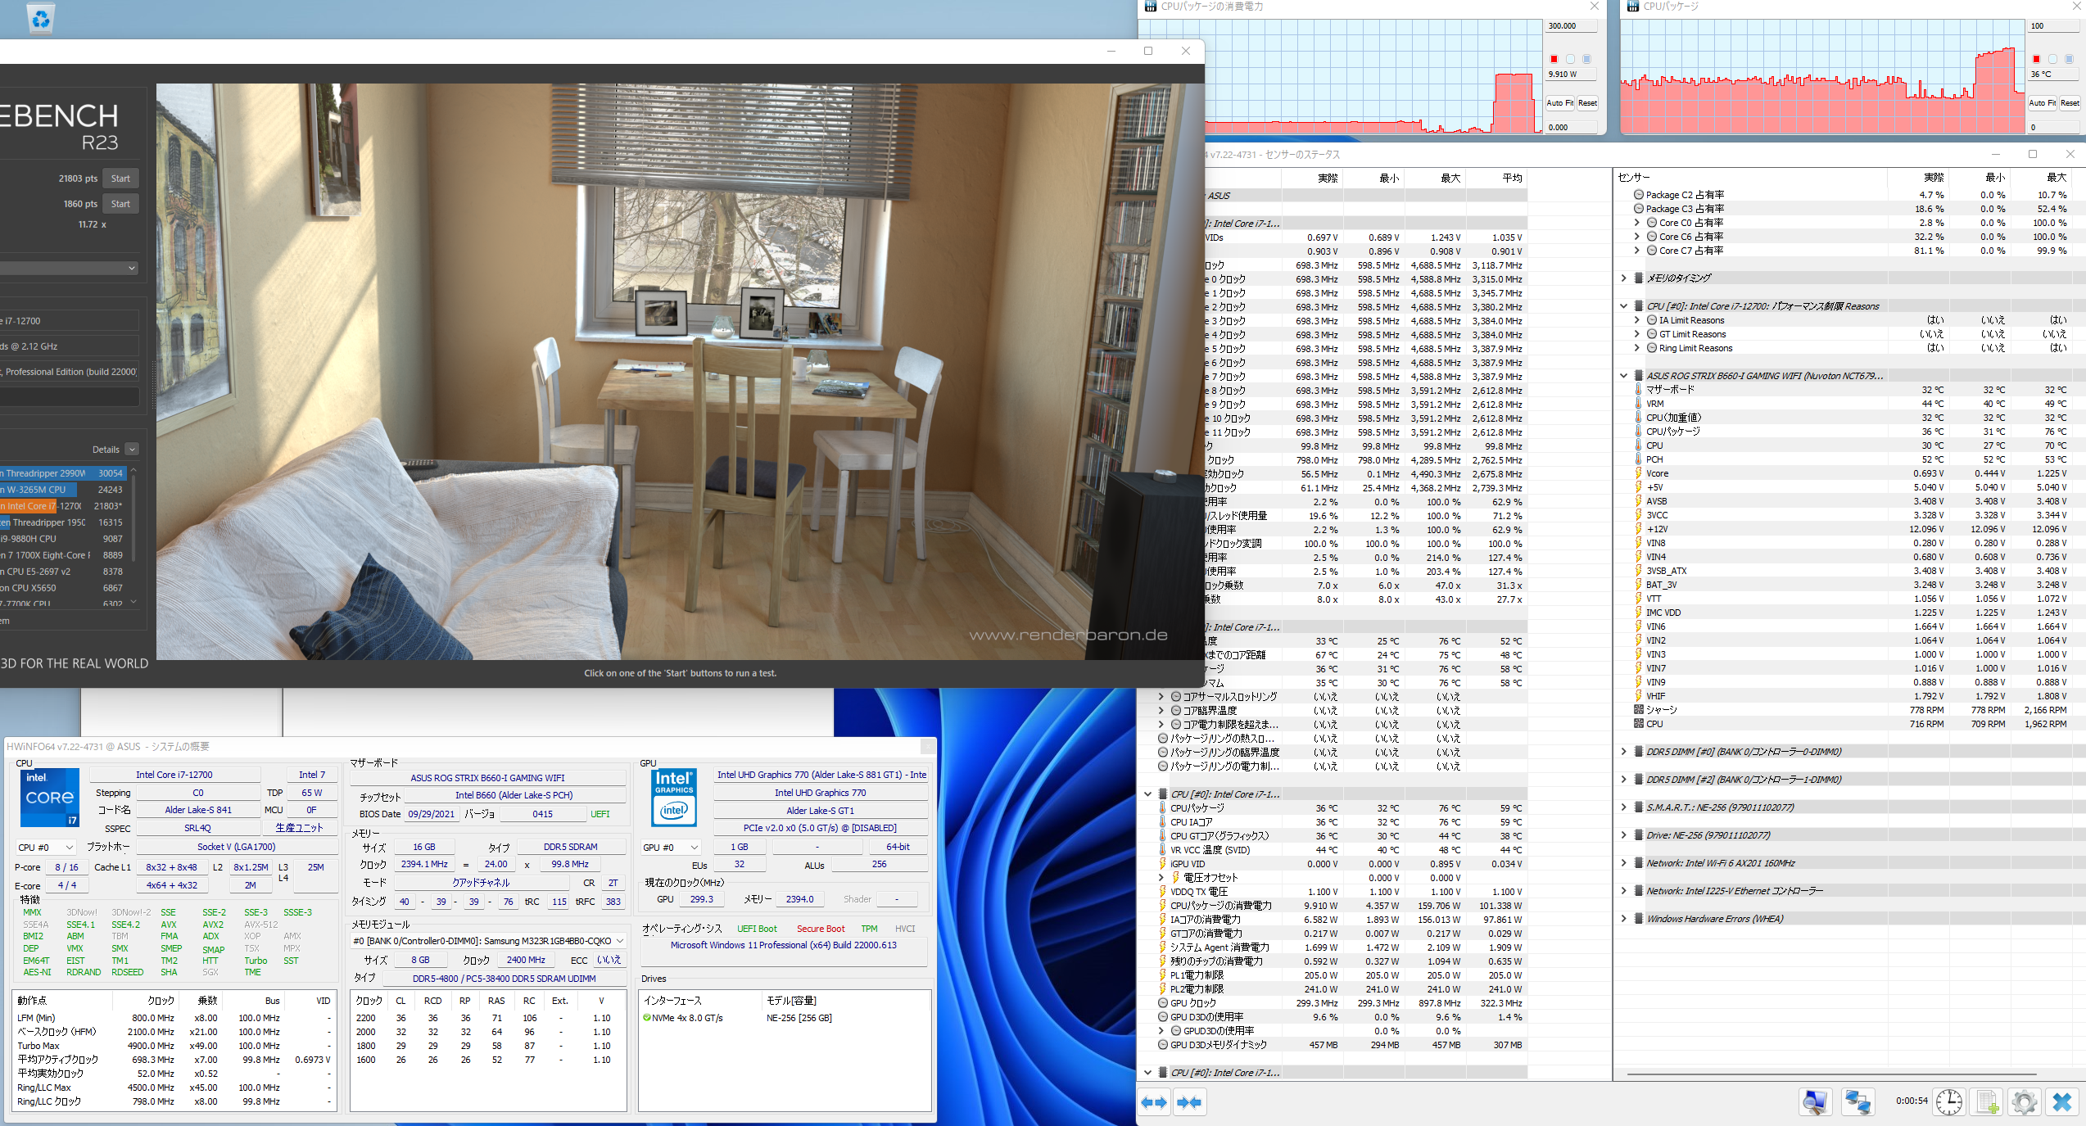Click the NVMe drive status green icon
The height and width of the screenshot is (1126, 2086).
pyautogui.click(x=647, y=1018)
